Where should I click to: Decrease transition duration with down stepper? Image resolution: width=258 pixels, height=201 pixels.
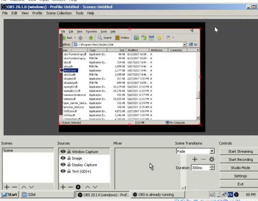coord(212,169)
